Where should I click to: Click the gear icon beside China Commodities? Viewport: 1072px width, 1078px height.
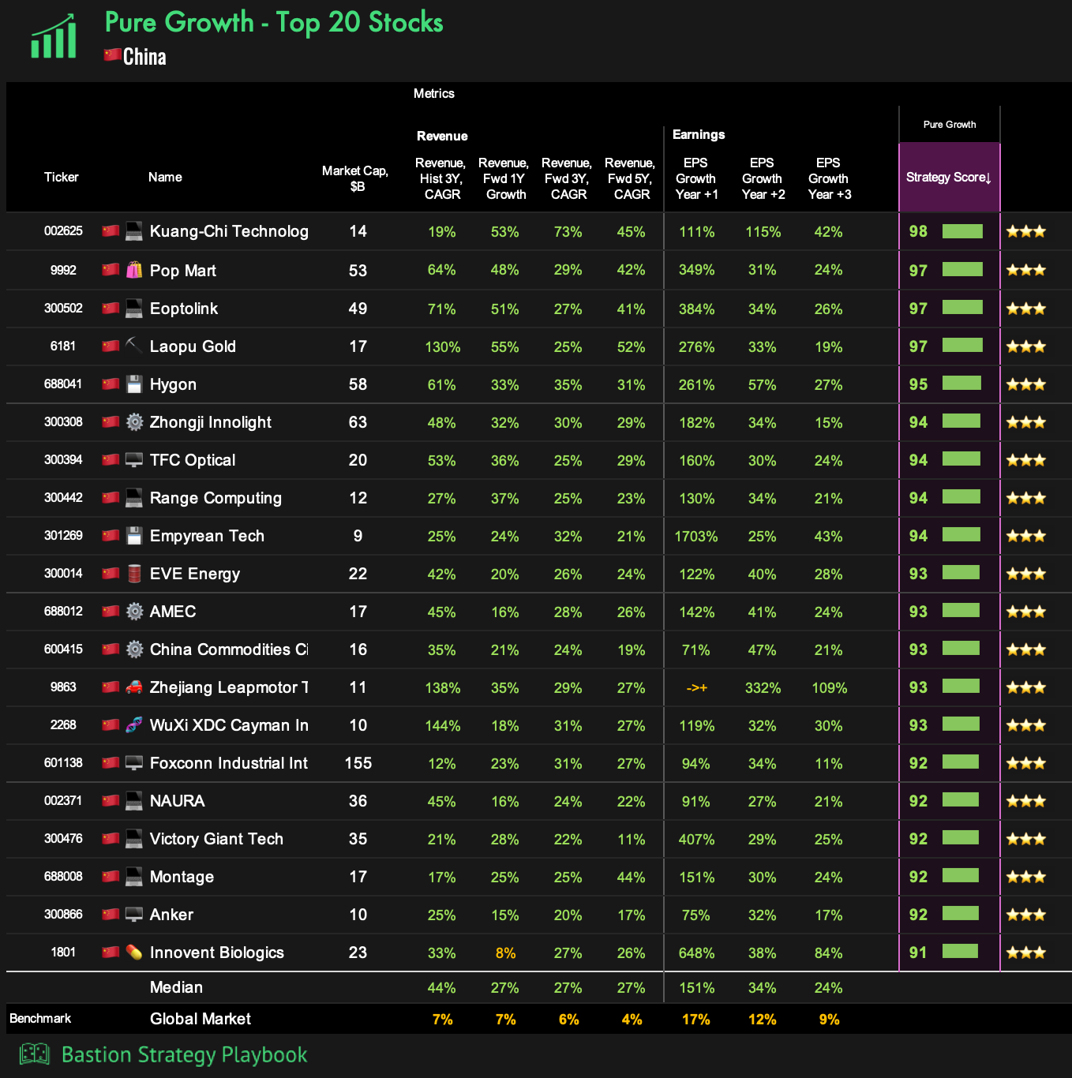point(134,649)
